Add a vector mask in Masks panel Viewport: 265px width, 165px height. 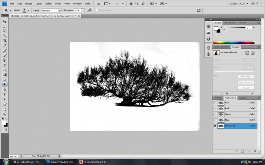click(x=253, y=53)
